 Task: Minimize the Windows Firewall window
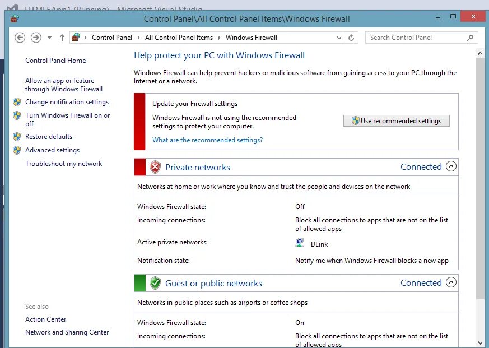(x=438, y=17)
